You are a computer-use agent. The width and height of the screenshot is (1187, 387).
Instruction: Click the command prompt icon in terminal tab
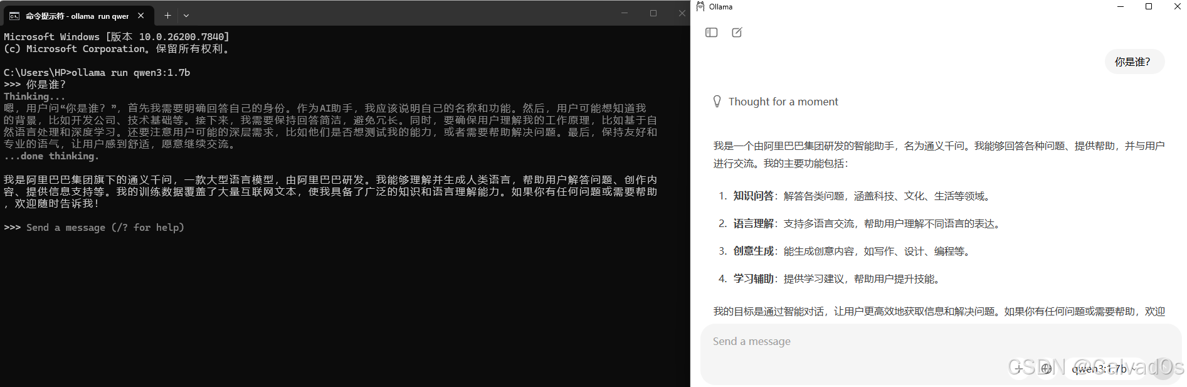pyautogui.click(x=14, y=16)
